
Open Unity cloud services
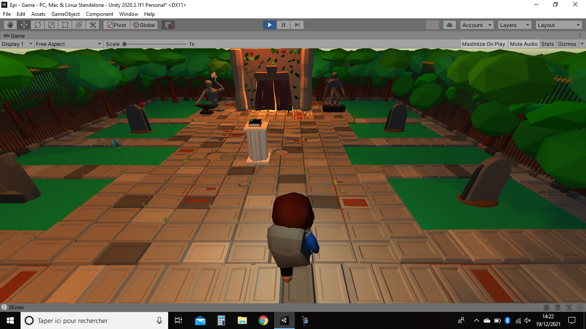click(x=449, y=25)
